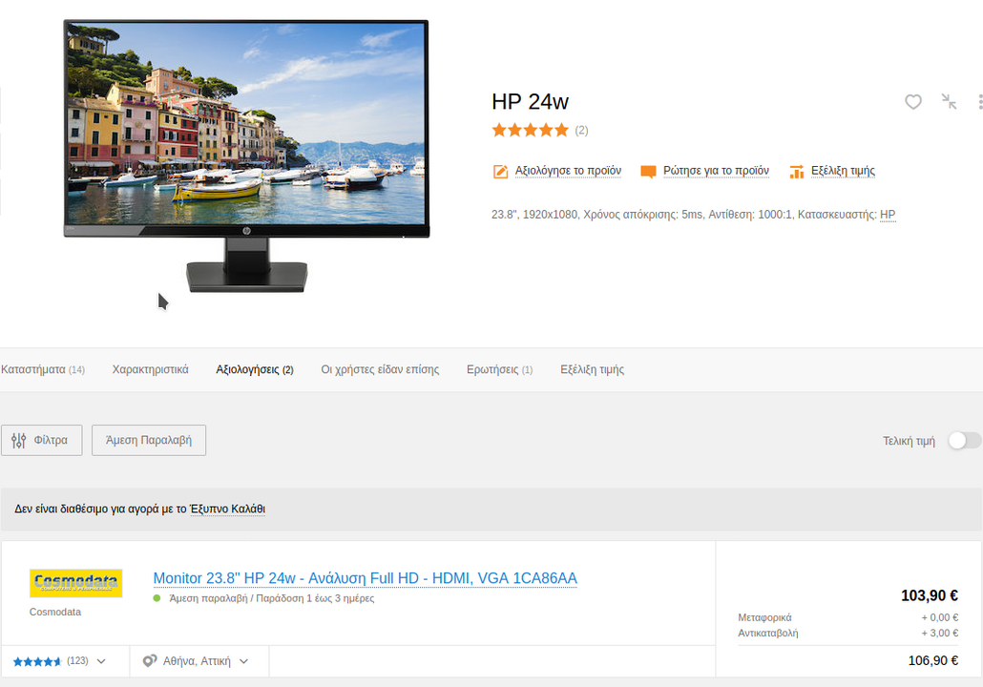
Task: Add HP 24w to favorites with heart icon
Action: pyautogui.click(x=912, y=101)
